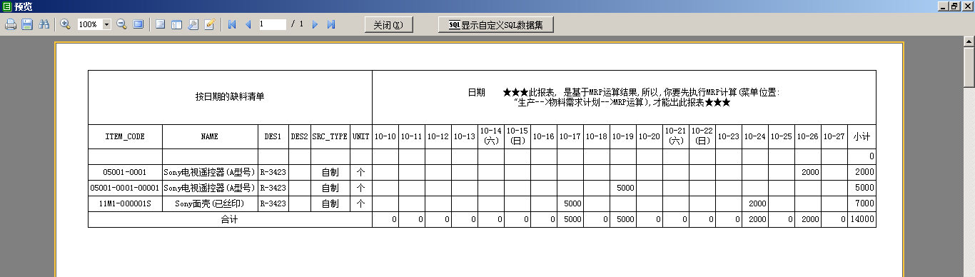Advance to the next page
Image resolution: width=975 pixels, height=277 pixels.
[x=315, y=24]
